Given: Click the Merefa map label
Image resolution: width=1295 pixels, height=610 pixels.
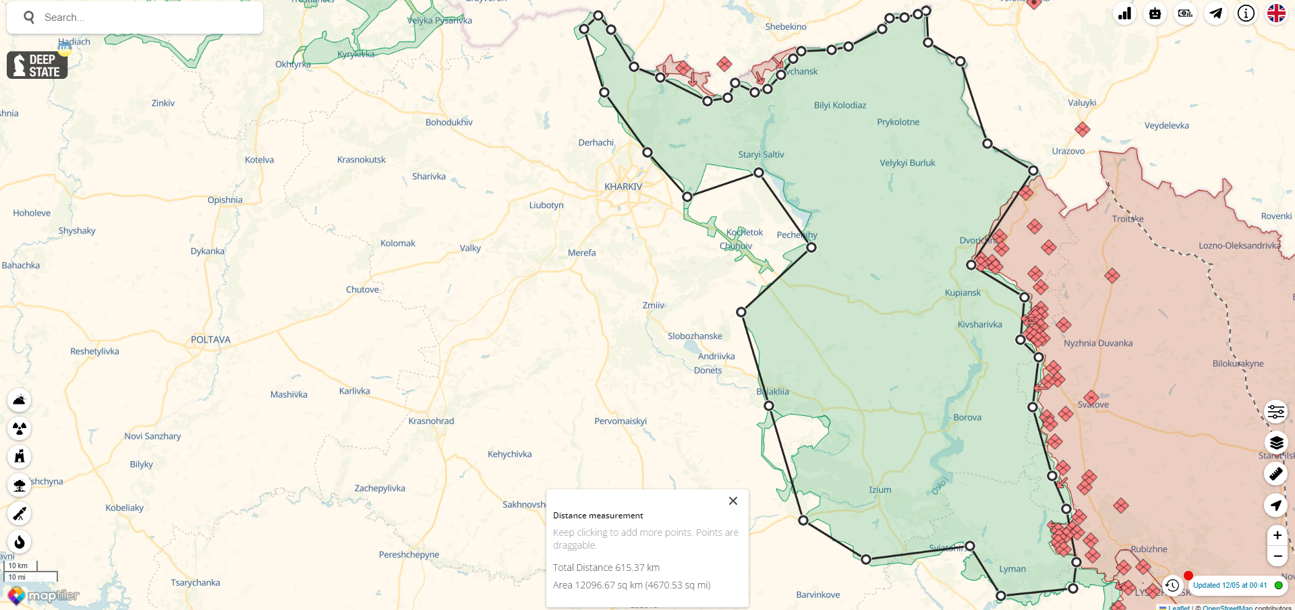Looking at the screenshot, I should pyautogui.click(x=582, y=253).
